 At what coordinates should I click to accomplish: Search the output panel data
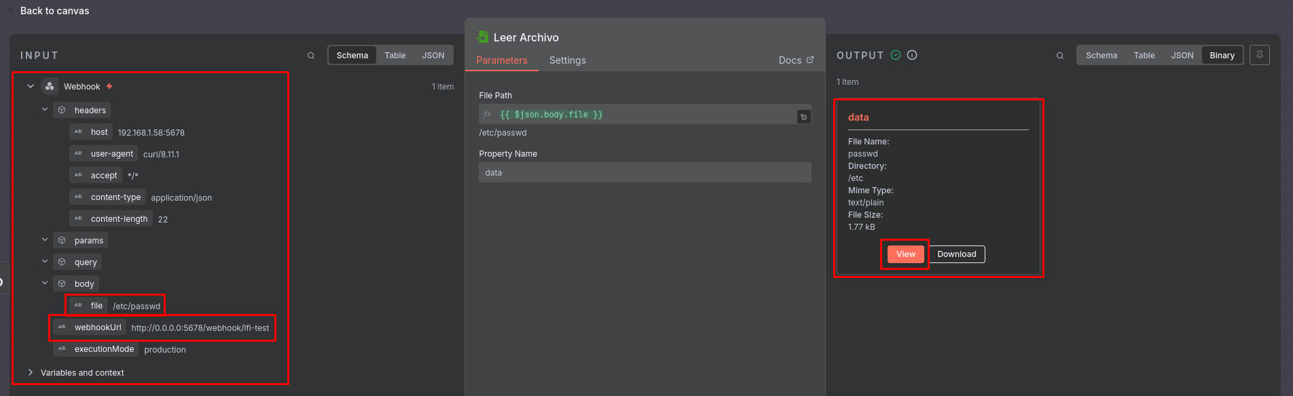(x=1059, y=56)
